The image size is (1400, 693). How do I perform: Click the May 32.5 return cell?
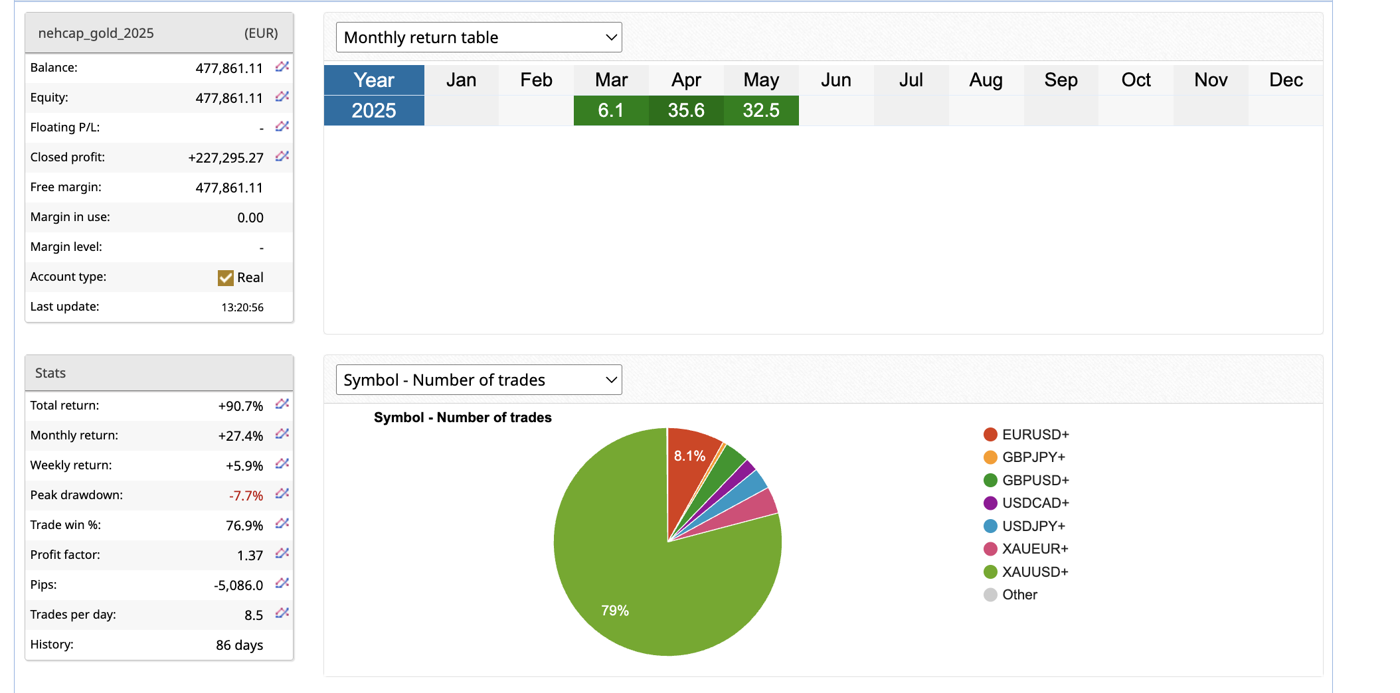pos(761,111)
